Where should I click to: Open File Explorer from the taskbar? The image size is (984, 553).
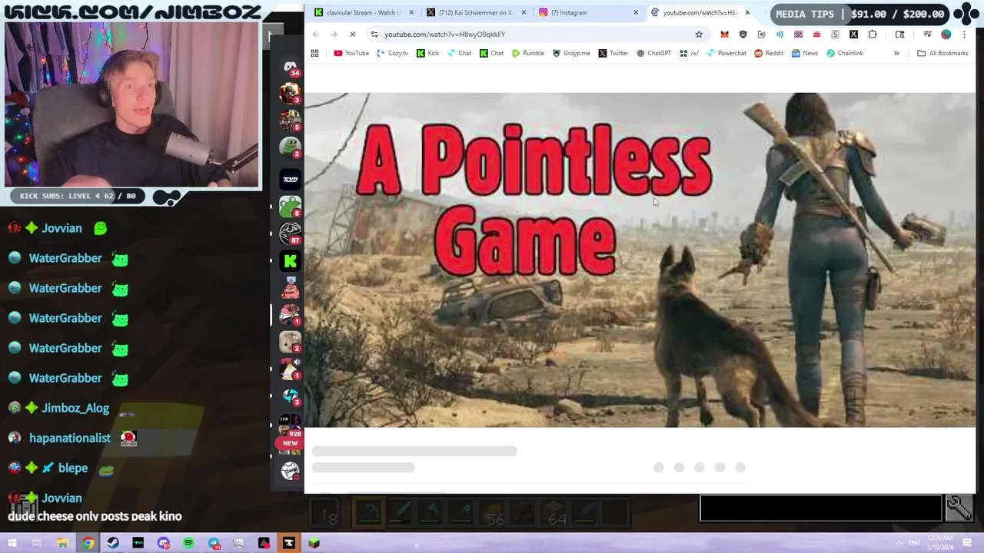pos(62,543)
